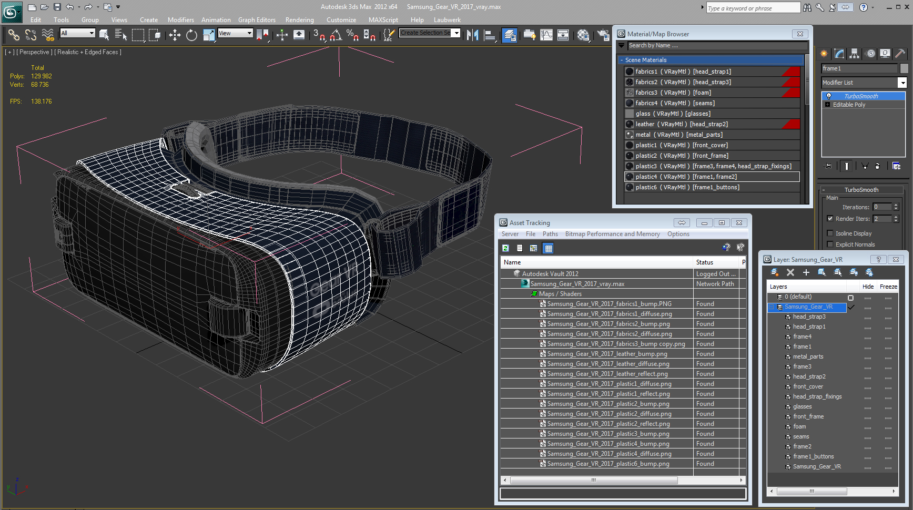
Task: Click the Align tool icon
Action: 490,35
